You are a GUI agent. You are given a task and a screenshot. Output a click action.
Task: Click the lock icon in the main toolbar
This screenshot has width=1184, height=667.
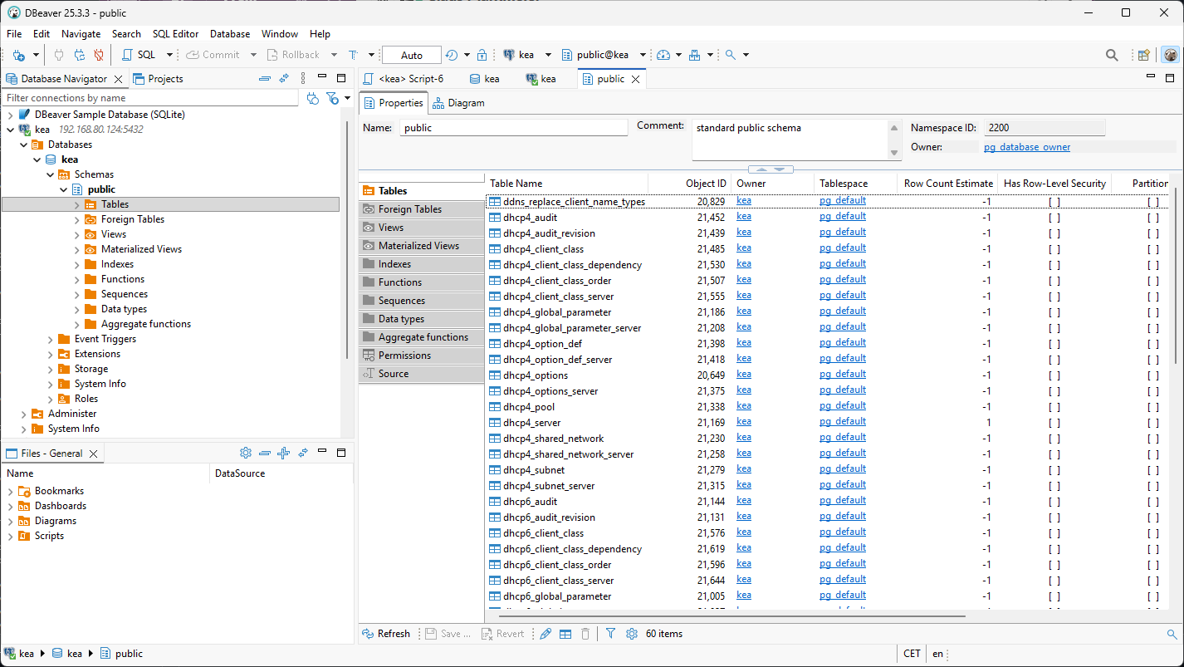(x=482, y=55)
